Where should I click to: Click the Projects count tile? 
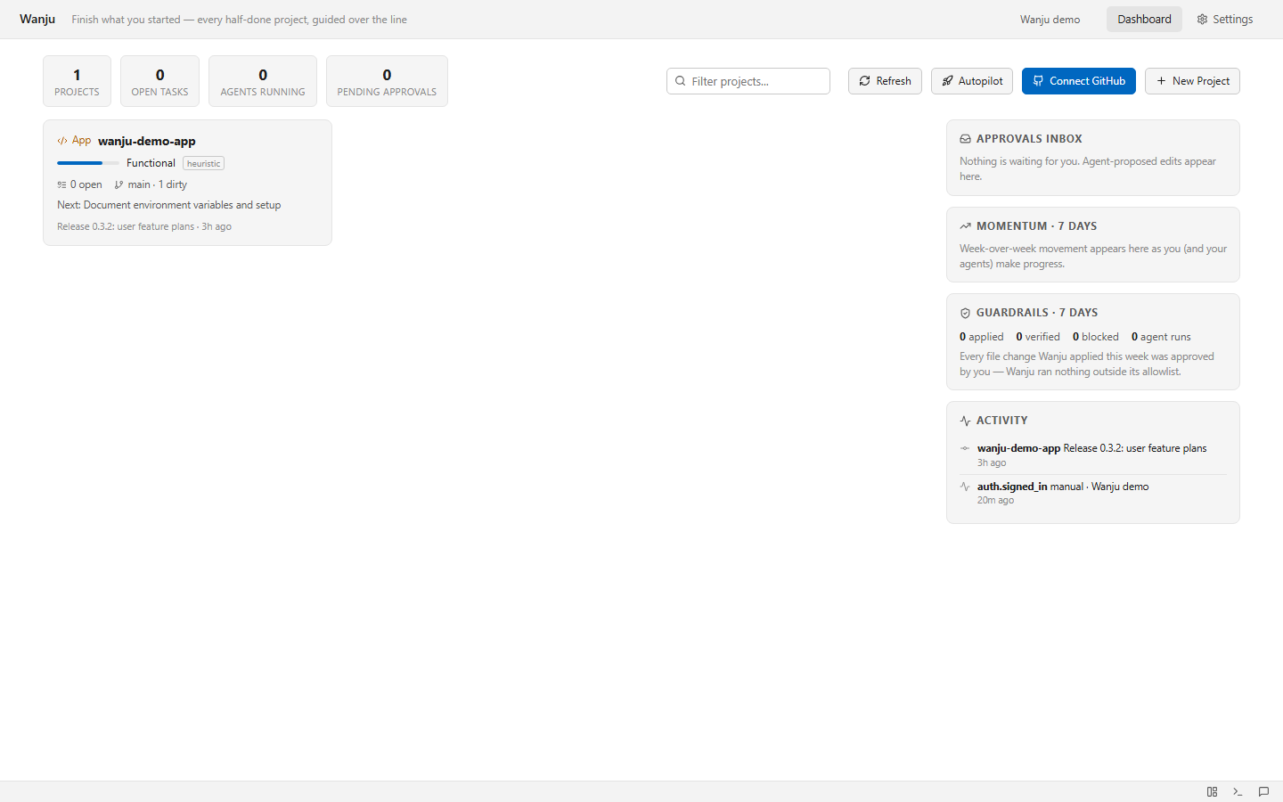click(77, 81)
